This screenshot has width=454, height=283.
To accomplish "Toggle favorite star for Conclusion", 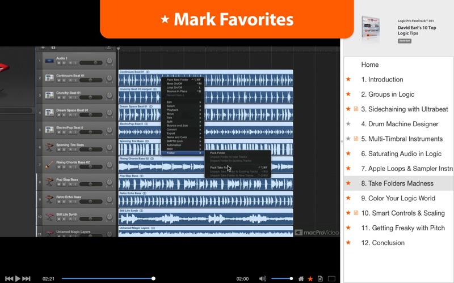I will pos(348,243).
